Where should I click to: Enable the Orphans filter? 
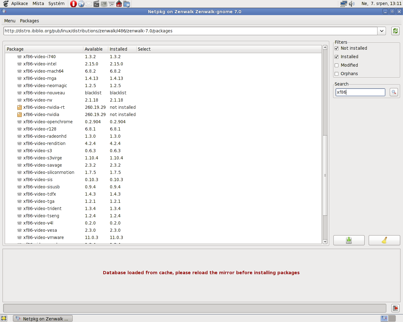pyautogui.click(x=337, y=74)
